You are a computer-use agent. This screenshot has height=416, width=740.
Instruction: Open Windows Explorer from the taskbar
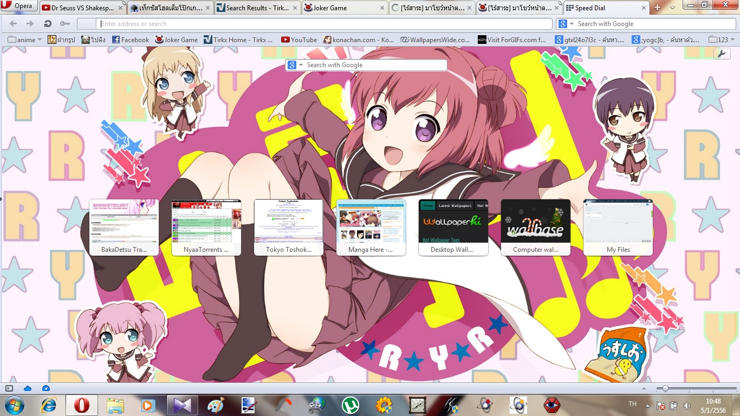pyautogui.click(x=115, y=405)
